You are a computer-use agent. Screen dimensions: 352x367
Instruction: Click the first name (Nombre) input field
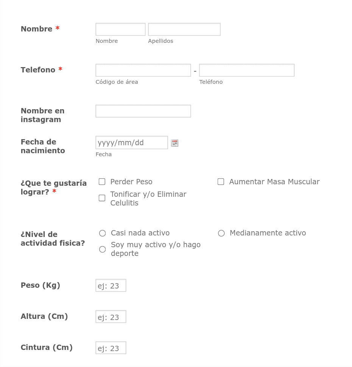pyautogui.click(x=120, y=29)
